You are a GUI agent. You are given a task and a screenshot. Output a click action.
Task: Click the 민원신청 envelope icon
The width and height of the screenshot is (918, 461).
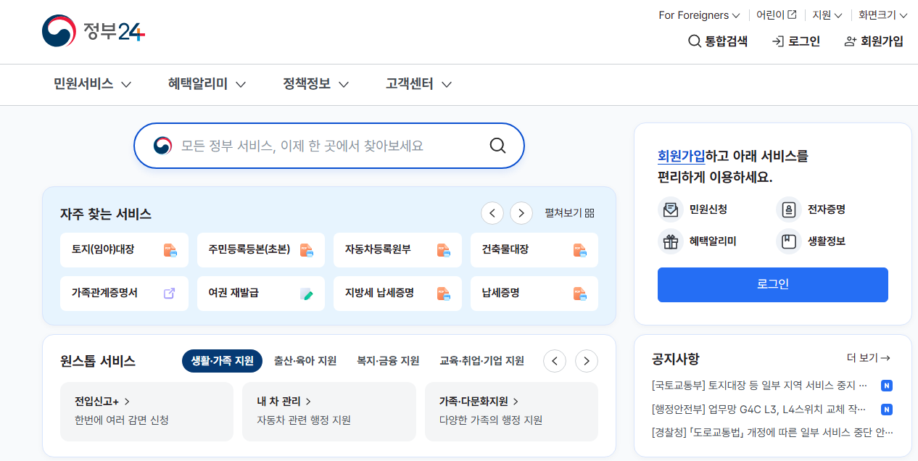670,209
